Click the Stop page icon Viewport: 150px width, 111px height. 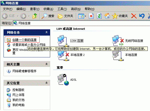[x=91, y=16]
